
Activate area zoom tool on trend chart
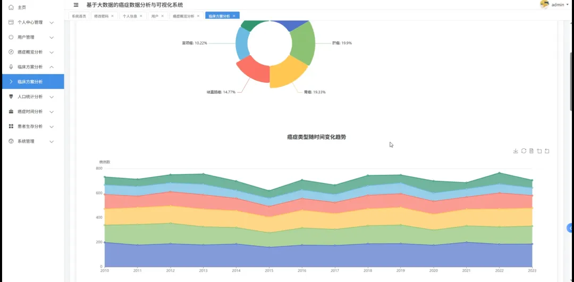pos(539,151)
